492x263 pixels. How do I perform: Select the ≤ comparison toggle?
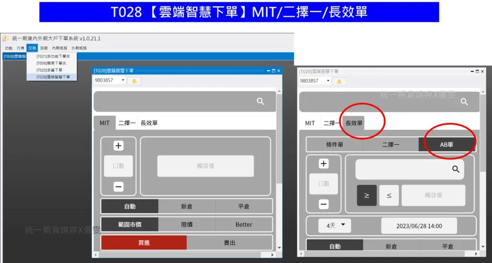coord(389,195)
